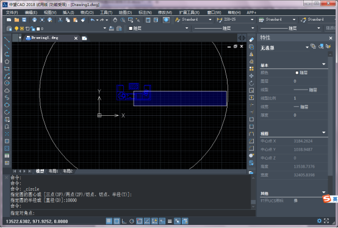Select the Line drawing tool
The width and height of the screenshot is (338, 228).
point(7,40)
